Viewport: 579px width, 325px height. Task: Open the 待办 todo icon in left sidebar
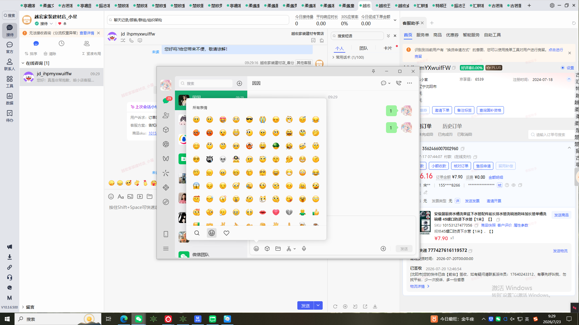coord(10,116)
